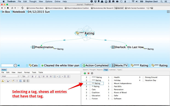
Task: Check the *** Rating tag box
Action: pos(90,83)
